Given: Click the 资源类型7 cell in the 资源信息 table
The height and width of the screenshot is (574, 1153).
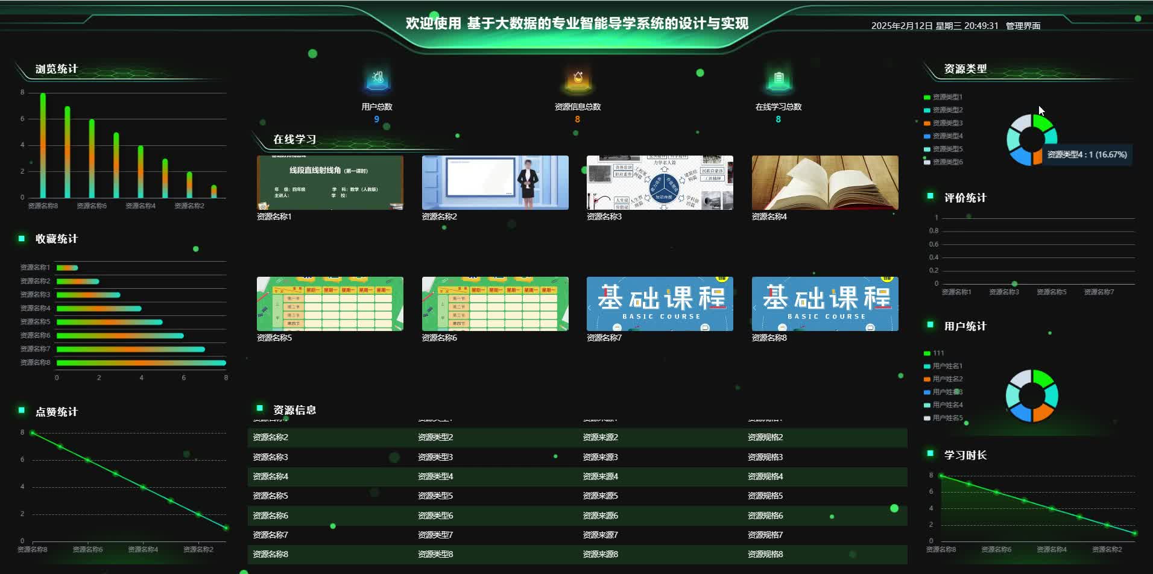Looking at the screenshot, I should click(x=435, y=535).
